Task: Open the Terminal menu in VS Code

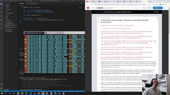Action: click(x=27, y=1)
